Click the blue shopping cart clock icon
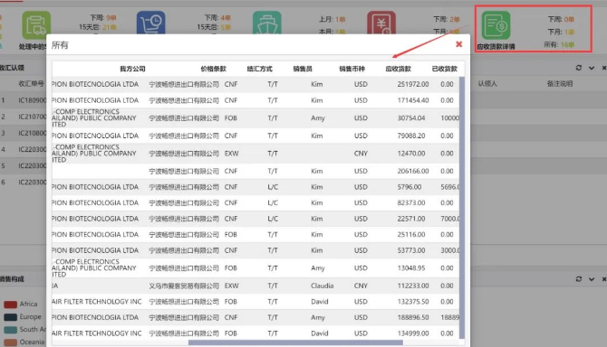The image size is (607, 347). tap(151, 23)
